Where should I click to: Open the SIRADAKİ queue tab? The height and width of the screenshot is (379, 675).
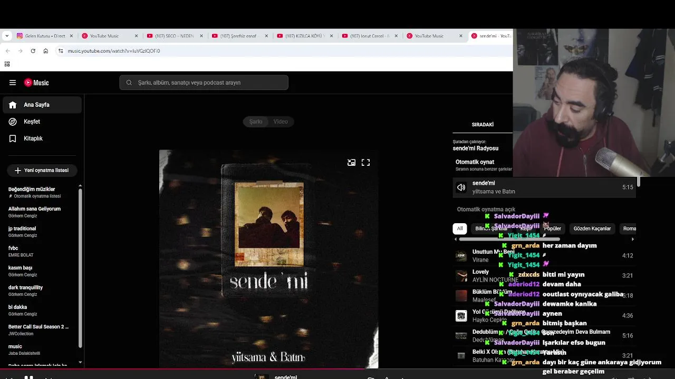[x=483, y=125]
